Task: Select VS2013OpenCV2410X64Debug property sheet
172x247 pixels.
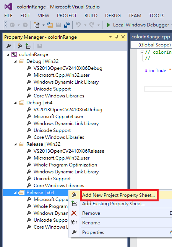Action: pyautogui.click(x=68, y=110)
